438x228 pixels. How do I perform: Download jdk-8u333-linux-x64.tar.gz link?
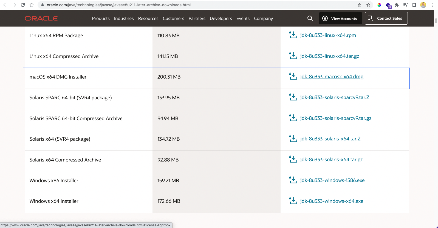(x=330, y=56)
